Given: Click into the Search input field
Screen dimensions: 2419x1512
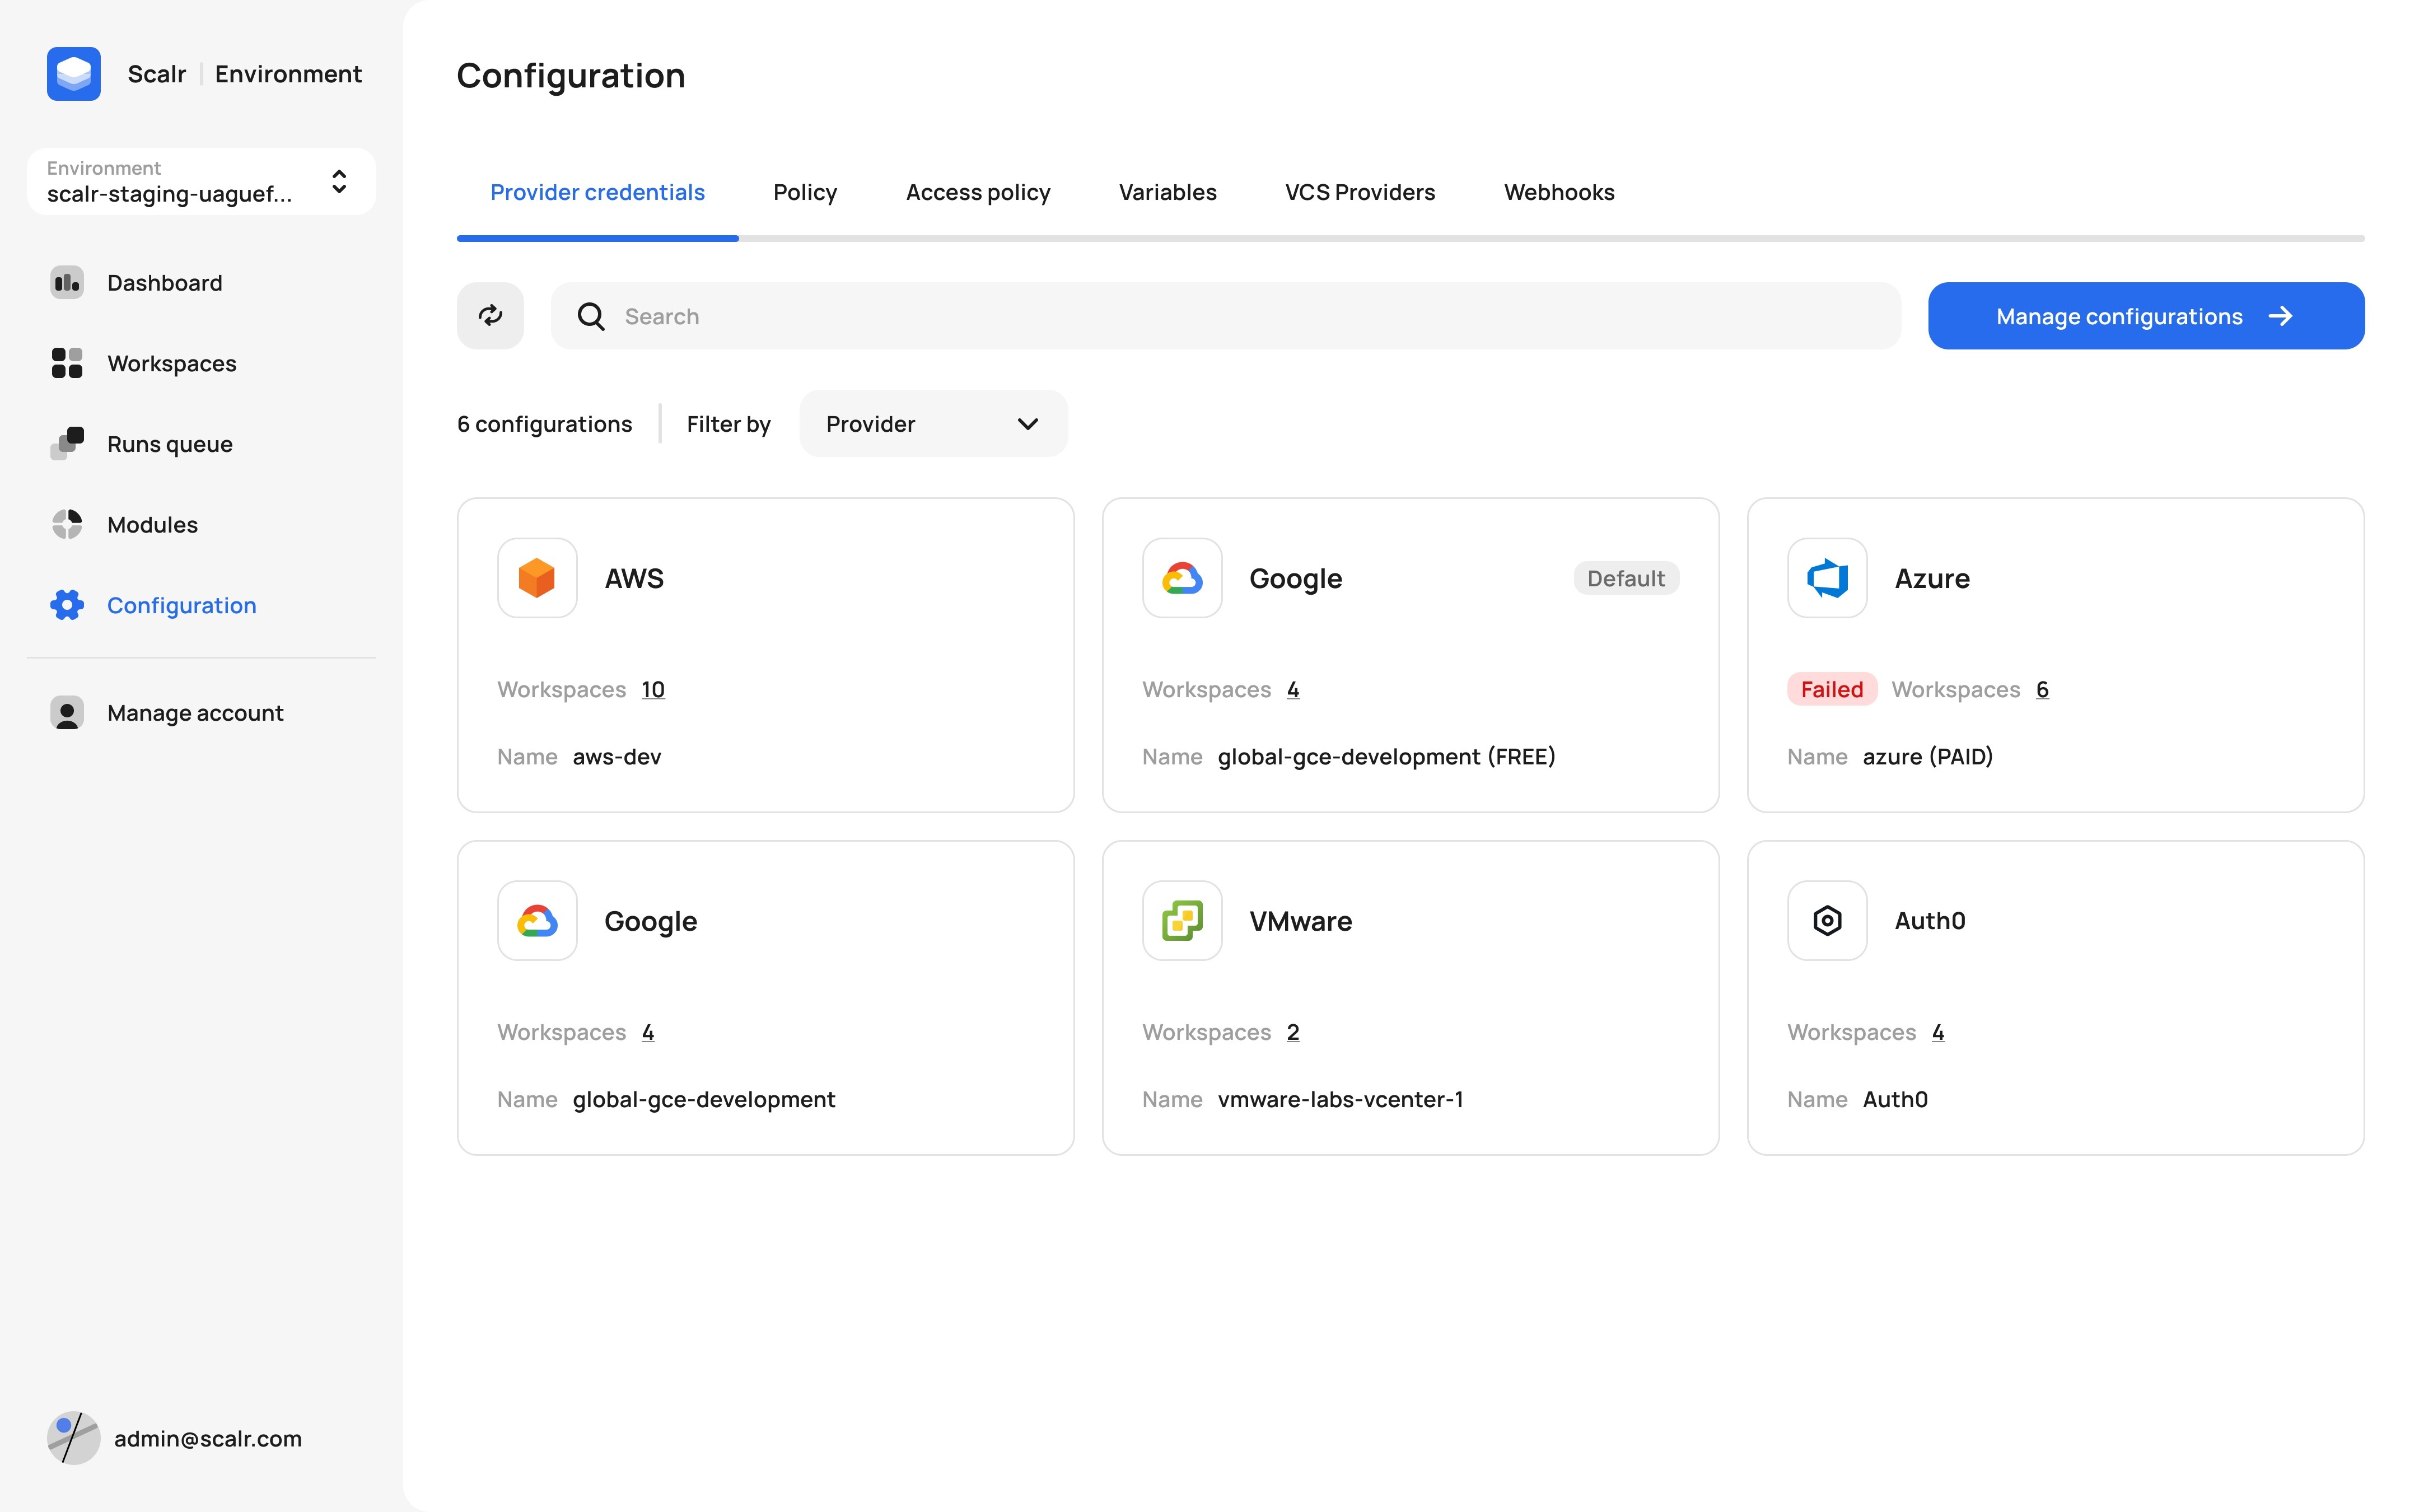Looking at the screenshot, I should pos(1240,316).
